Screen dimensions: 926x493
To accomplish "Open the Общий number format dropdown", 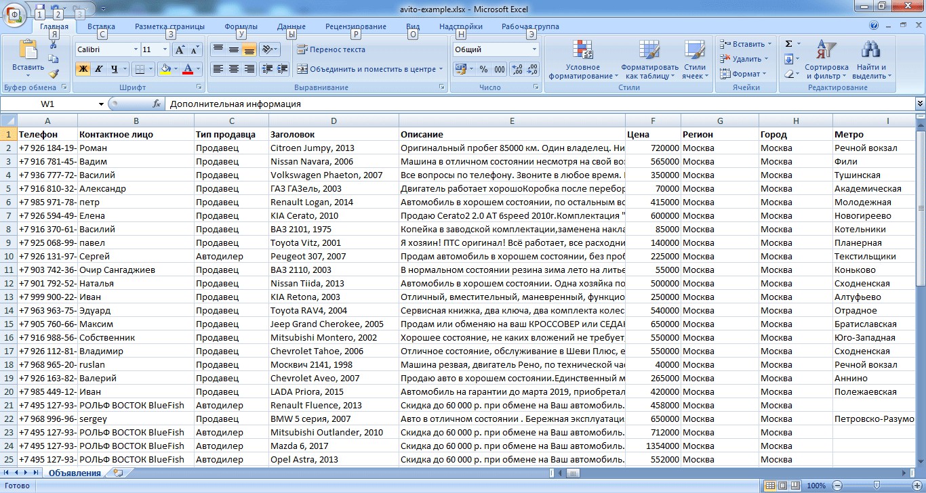I will pyautogui.click(x=534, y=49).
